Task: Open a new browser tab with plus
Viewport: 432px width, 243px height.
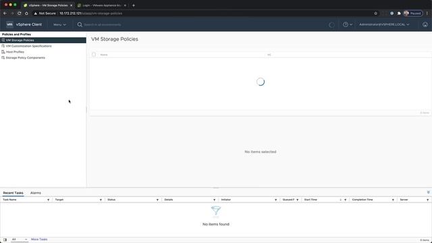Action: pos(134,5)
